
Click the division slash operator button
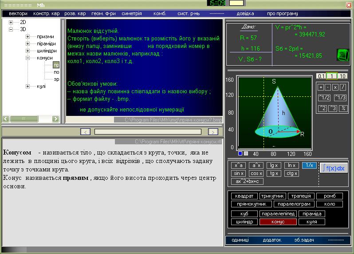(x=342, y=87)
